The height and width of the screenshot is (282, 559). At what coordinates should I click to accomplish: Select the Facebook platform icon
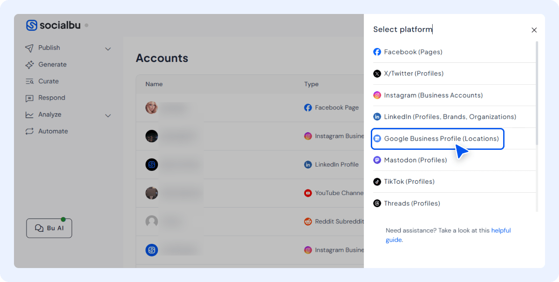[x=377, y=52]
